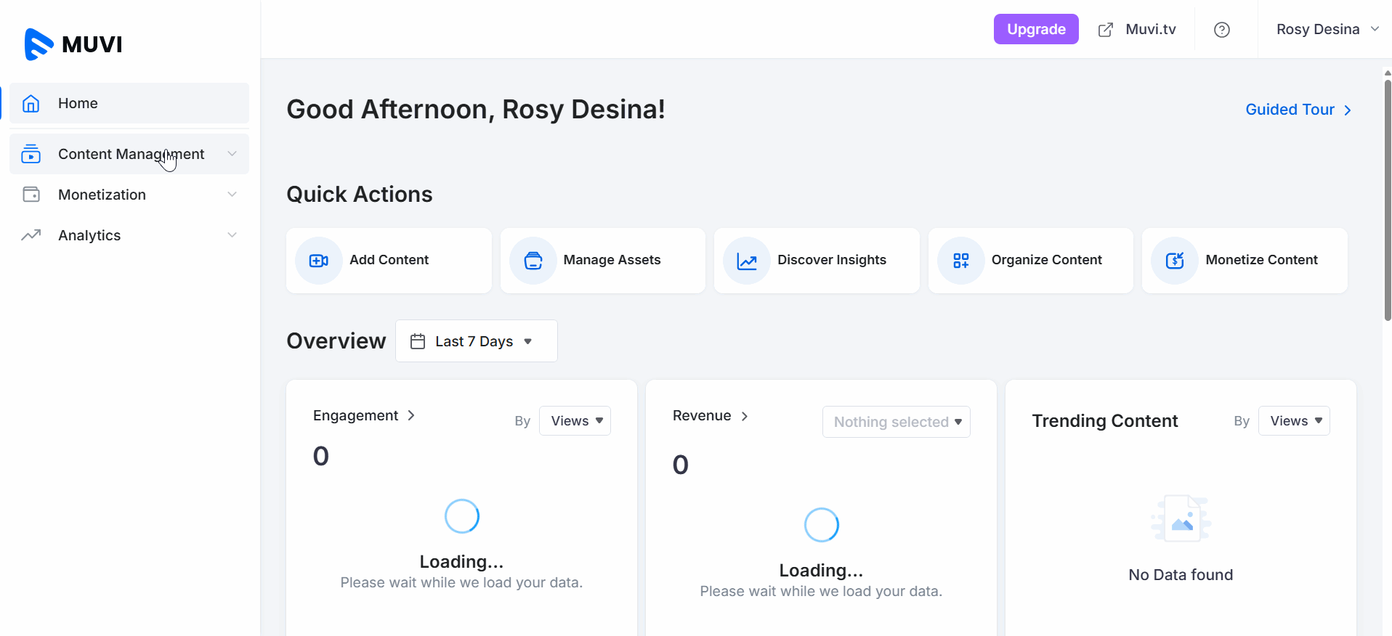
Task: Click the Manage Assets icon
Action: [533, 261]
